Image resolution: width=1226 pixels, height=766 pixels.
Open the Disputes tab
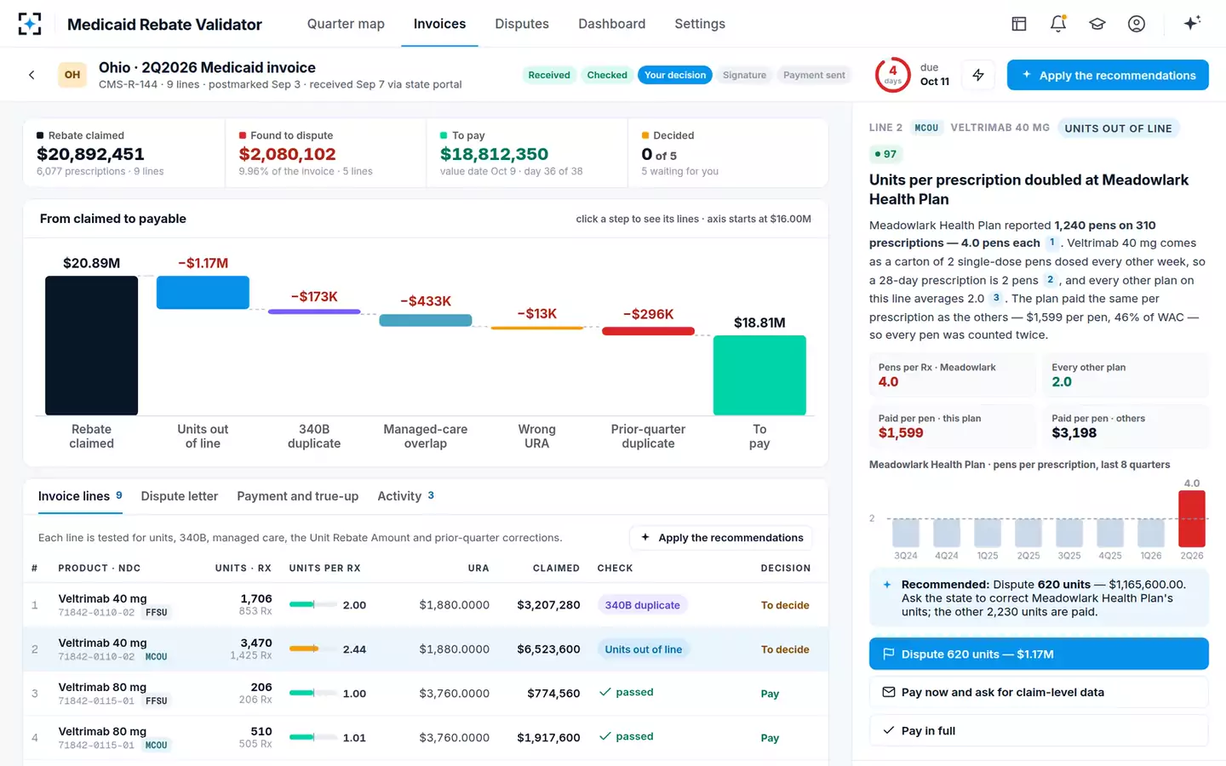[x=522, y=24]
